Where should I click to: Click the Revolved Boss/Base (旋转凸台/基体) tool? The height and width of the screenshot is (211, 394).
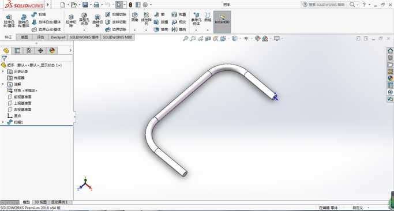coord(24,21)
